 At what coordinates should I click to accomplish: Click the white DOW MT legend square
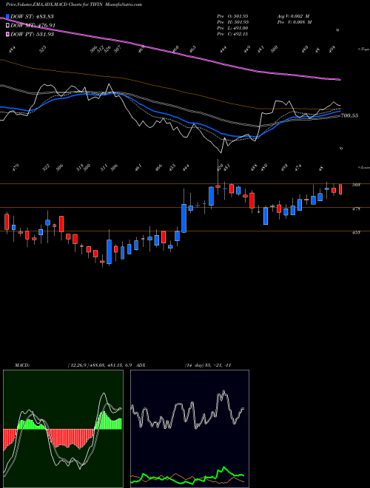pyautogui.click(x=7, y=26)
